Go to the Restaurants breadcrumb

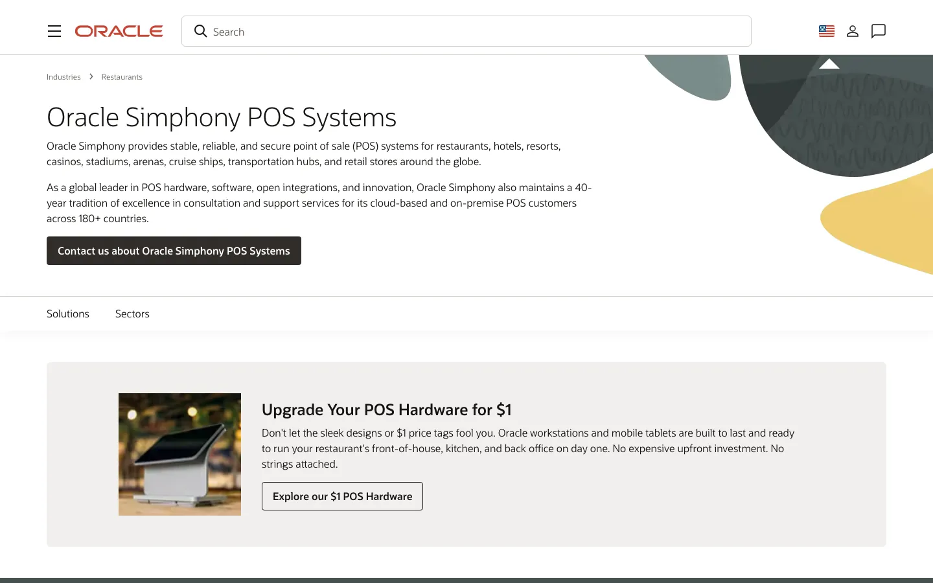(x=122, y=77)
